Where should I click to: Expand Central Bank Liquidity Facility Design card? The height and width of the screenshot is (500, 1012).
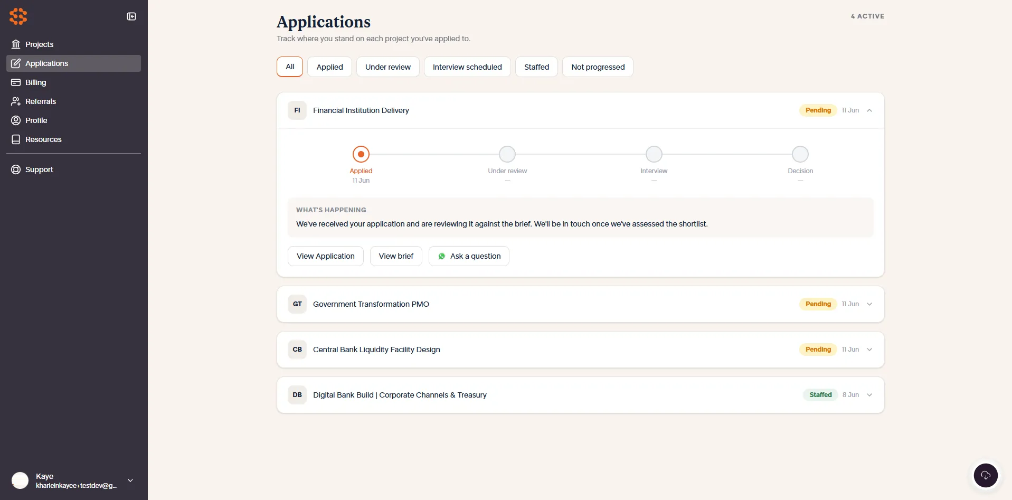869,350
